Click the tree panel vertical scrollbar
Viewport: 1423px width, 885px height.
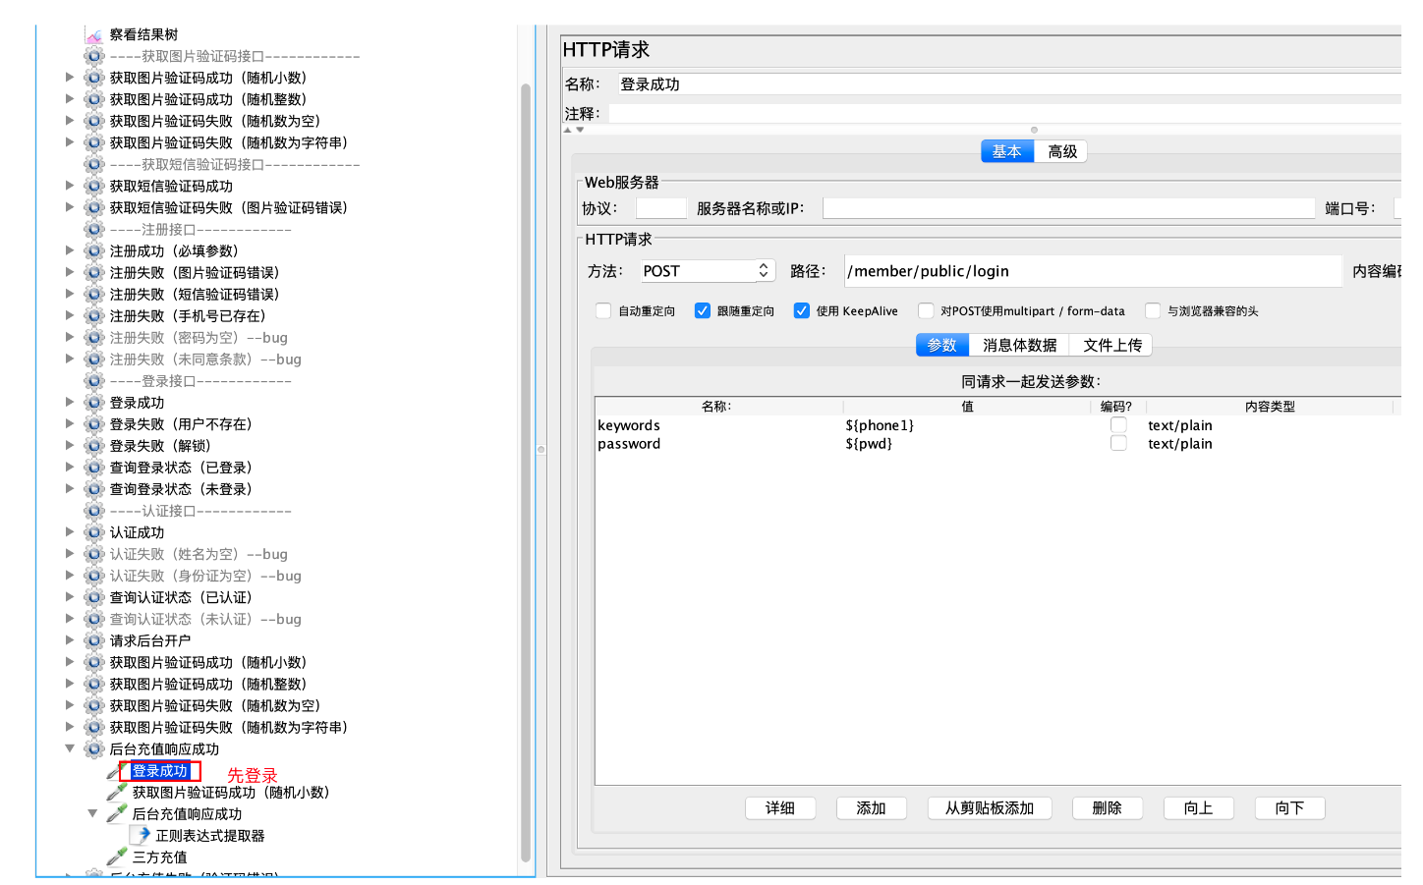click(526, 471)
